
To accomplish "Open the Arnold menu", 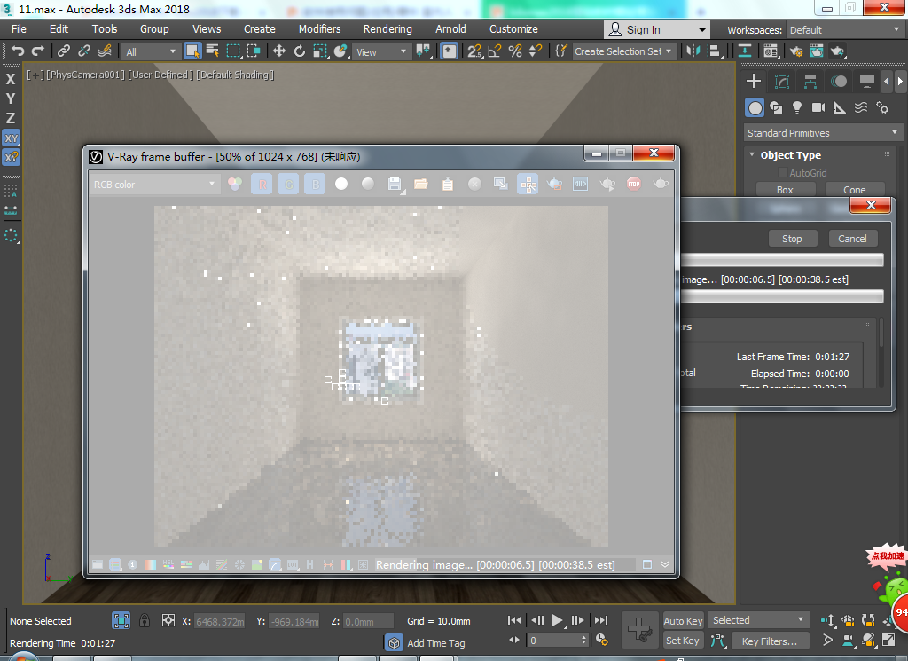I will pos(450,29).
